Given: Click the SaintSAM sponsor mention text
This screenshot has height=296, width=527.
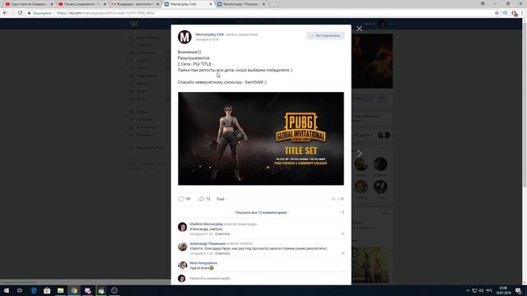Looking at the screenshot, I should (254, 82).
